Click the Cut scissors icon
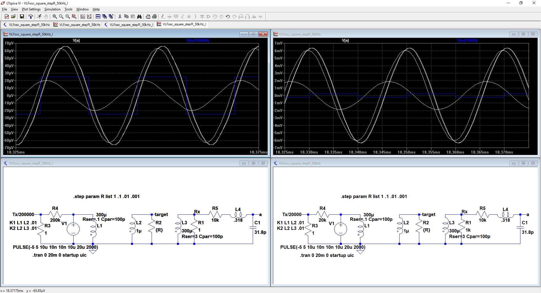Viewport: 541px width, 293px height. 120,17
